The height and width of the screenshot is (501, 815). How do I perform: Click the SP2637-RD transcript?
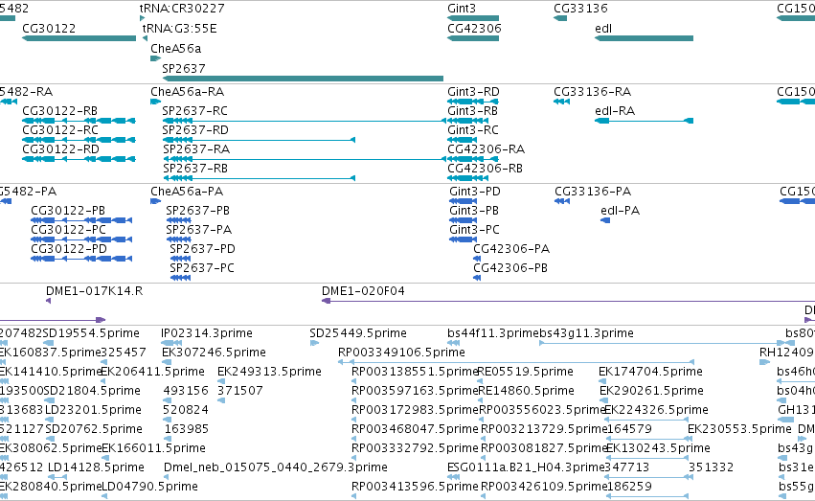[x=259, y=140]
